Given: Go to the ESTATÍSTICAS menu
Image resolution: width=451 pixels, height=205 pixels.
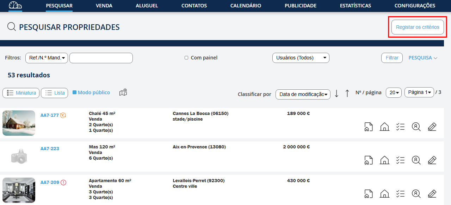Looking at the screenshot, I should [x=355, y=6].
